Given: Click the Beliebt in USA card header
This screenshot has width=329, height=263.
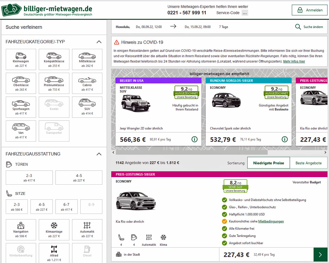Looking at the screenshot, I should [158, 81].
